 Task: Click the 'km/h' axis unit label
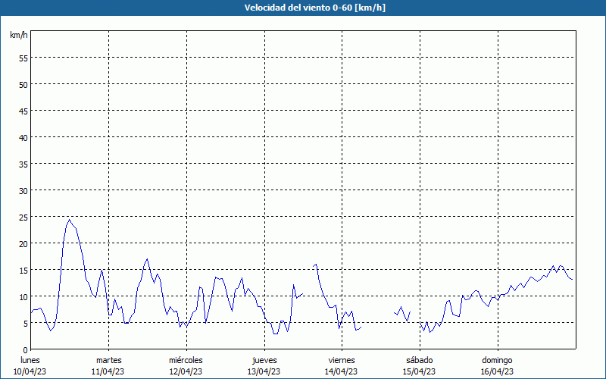coord(19,35)
